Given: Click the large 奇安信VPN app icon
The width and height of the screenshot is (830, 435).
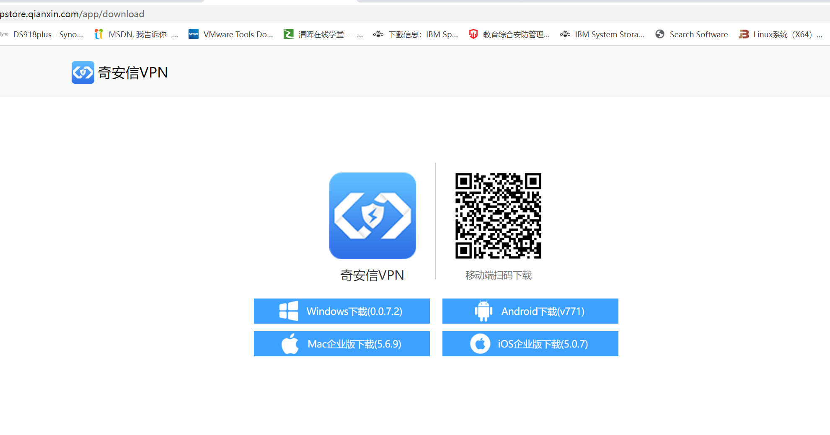Looking at the screenshot, I should pos(372,216).
